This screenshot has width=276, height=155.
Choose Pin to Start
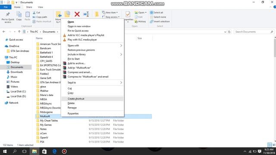coord(93,59)
